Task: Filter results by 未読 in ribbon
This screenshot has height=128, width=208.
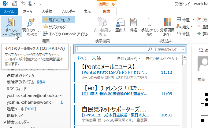Action: point(183,34)
